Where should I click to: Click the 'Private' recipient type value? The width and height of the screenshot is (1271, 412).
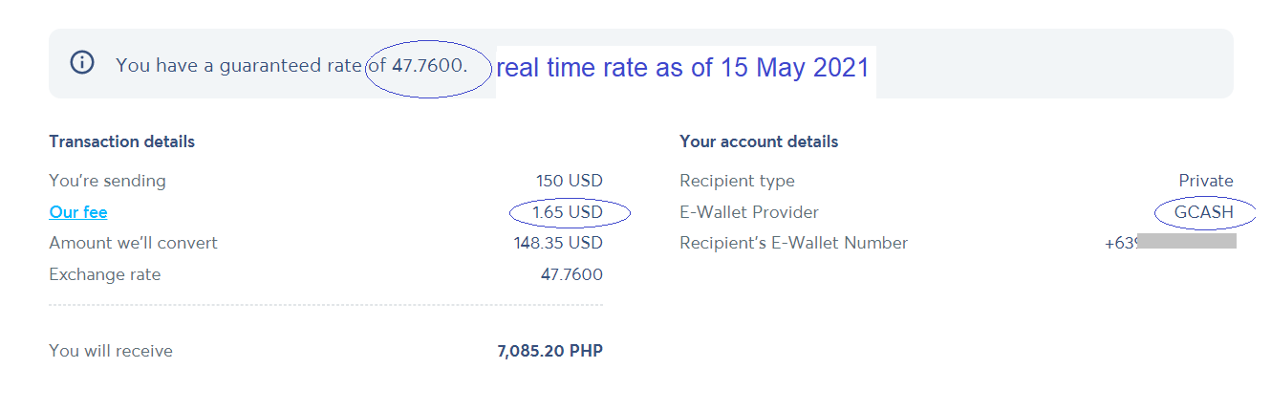point(1206,181)
